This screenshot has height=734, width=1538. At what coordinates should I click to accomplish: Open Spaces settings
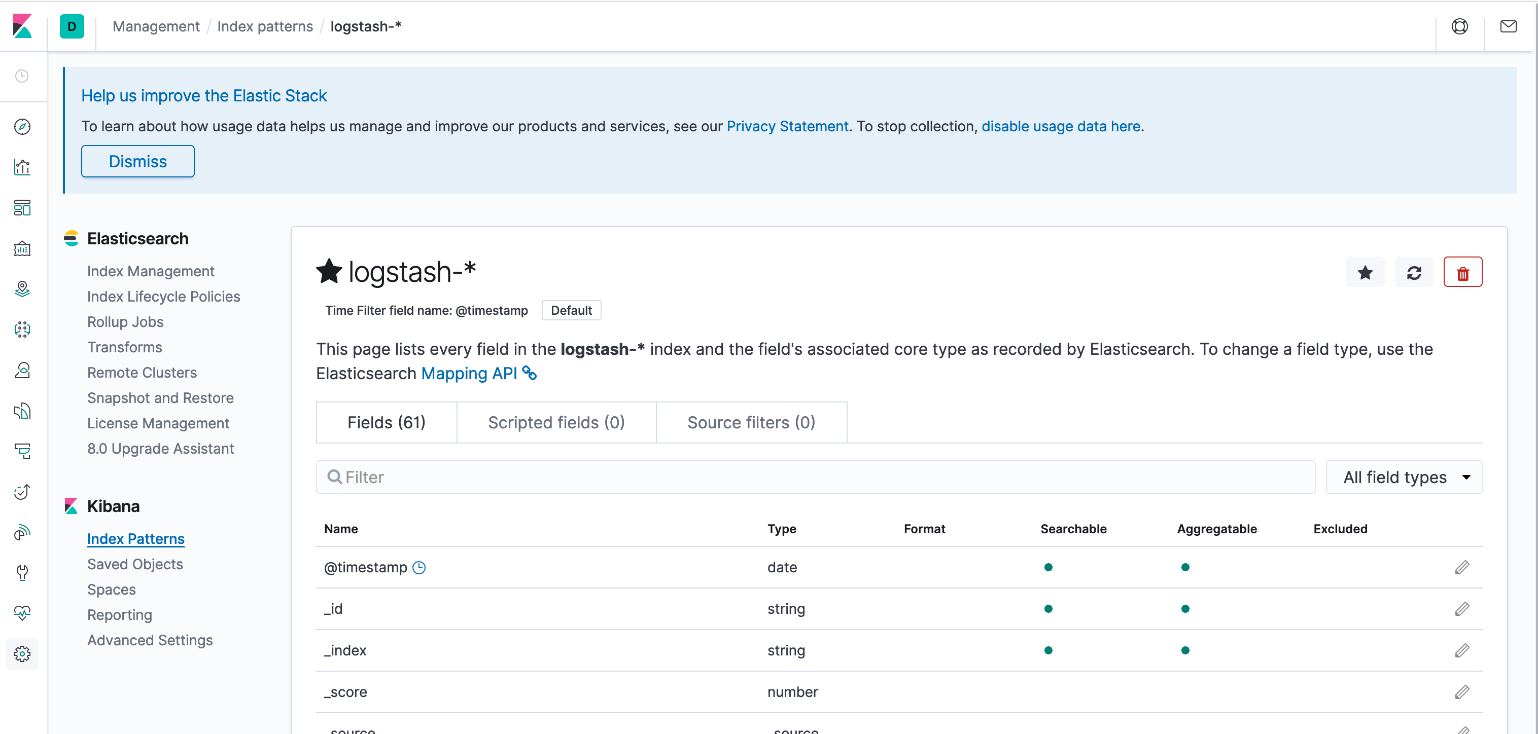click(112, 590)
